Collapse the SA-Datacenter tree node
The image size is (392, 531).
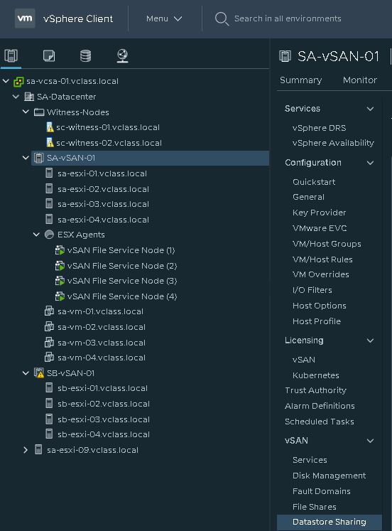pyautogui.click(x=16, y=97)
